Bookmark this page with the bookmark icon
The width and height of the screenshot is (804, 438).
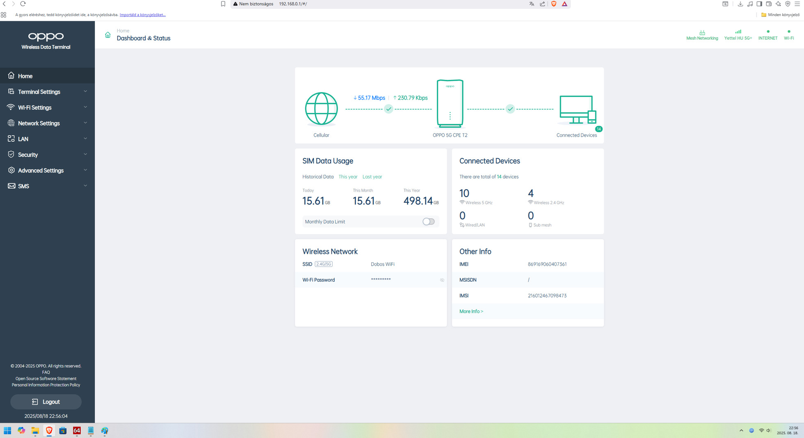tap(223, 4)
